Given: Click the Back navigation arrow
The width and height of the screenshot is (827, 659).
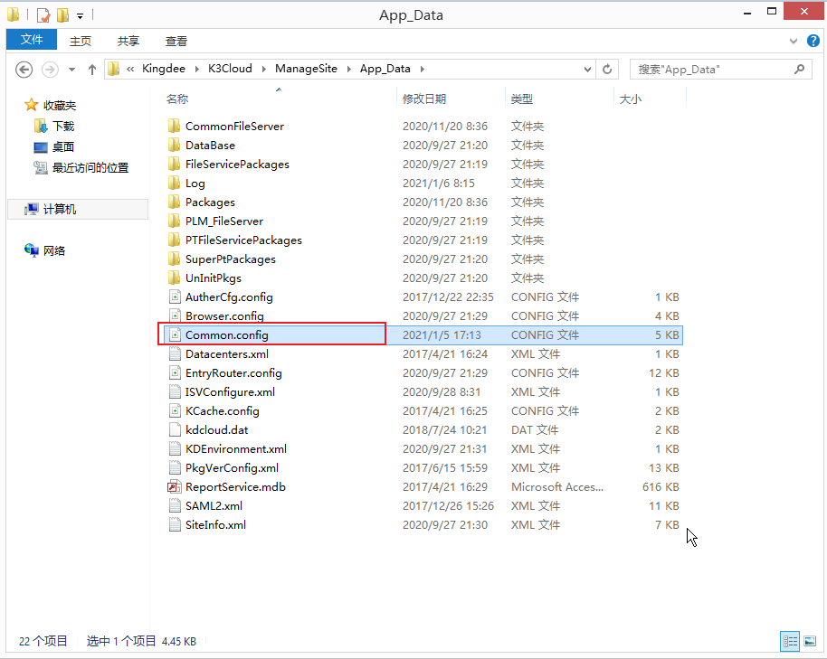Looking at the screenshot, I should [x=24, y=70].
